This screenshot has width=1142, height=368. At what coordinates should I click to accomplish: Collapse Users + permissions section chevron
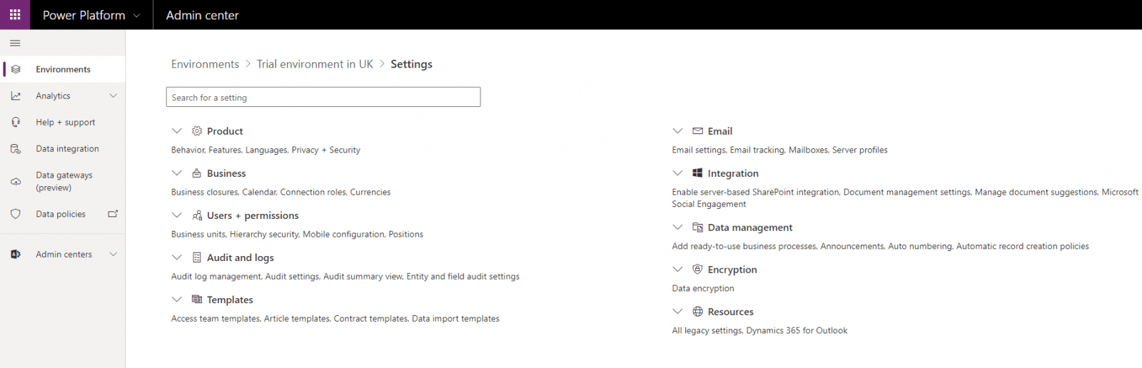pyautogui.click(x=177, y=215)
